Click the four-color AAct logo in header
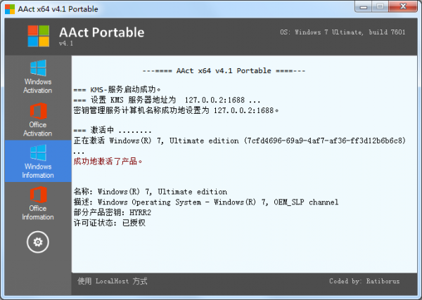 (39, 36)
